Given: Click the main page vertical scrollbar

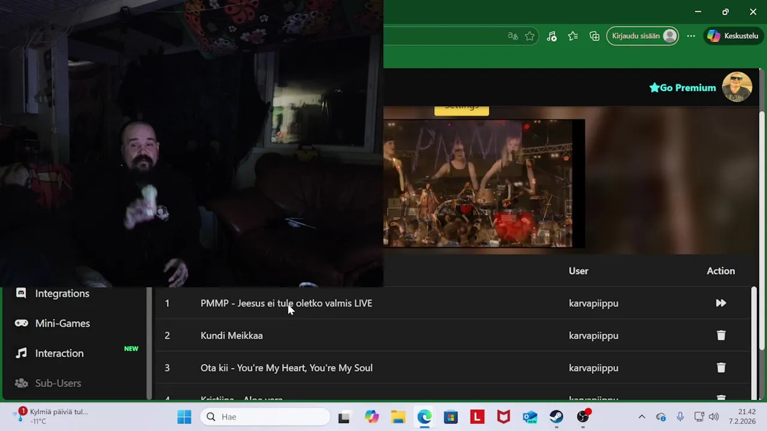Looking at the screenshot, I should (x=762, y=230).
